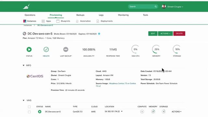Viewport: 208px width, 117px height.
Task: Click VM row compute gauge 0
Action: coord(142,112)
